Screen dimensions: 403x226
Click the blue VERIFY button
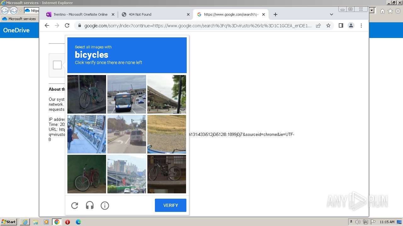171,205
